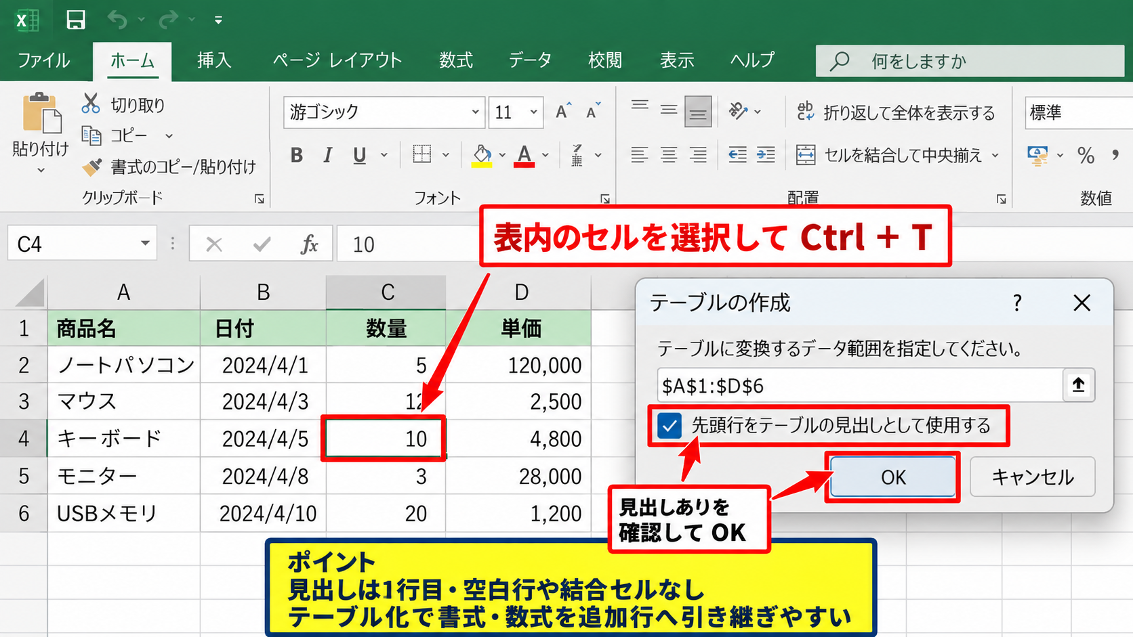This screenshot has height=637, width=1133.
Task: Click the Borders icon
Action: [x=421, y=154]
